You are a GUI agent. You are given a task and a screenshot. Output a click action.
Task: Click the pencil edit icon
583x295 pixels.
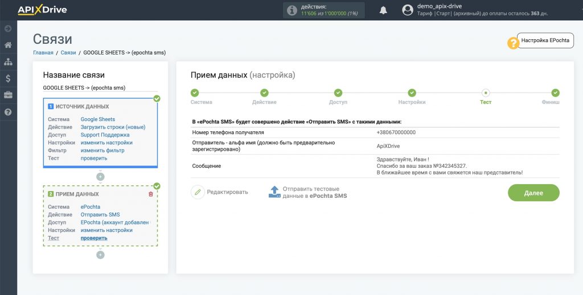[198, 192]
